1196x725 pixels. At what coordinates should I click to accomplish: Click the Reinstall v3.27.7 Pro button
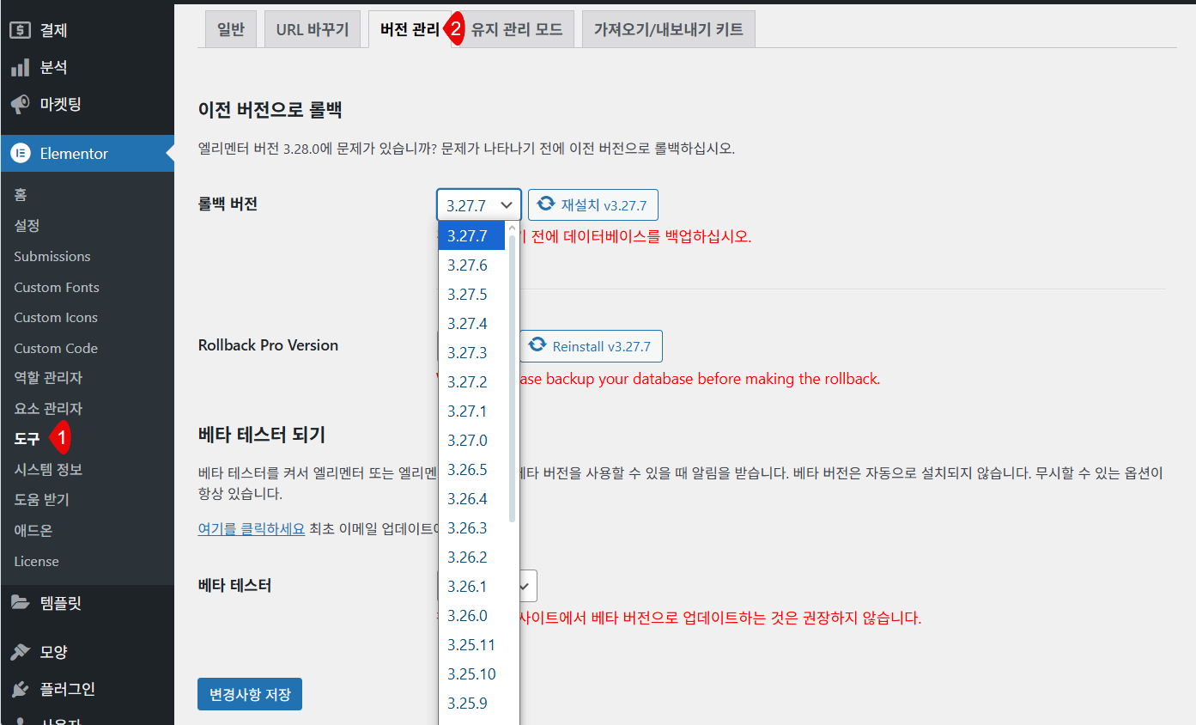(x=591, y=346)
